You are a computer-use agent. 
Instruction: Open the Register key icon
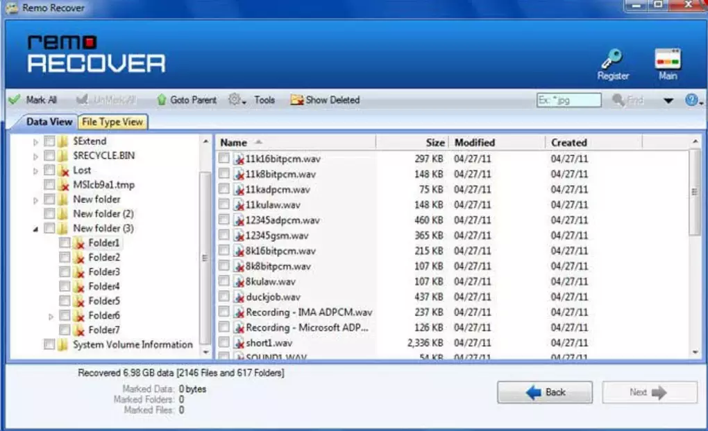pos(612,59)
